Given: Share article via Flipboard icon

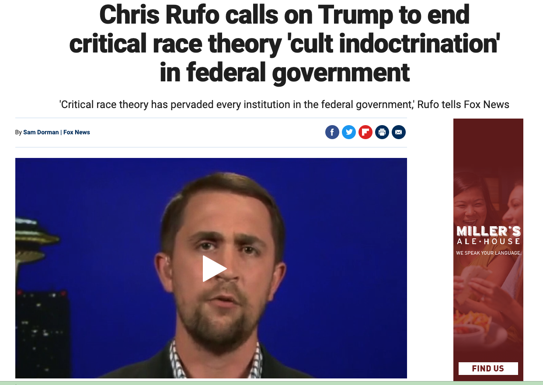Looking at the screenshot, I should click(365, 132).
